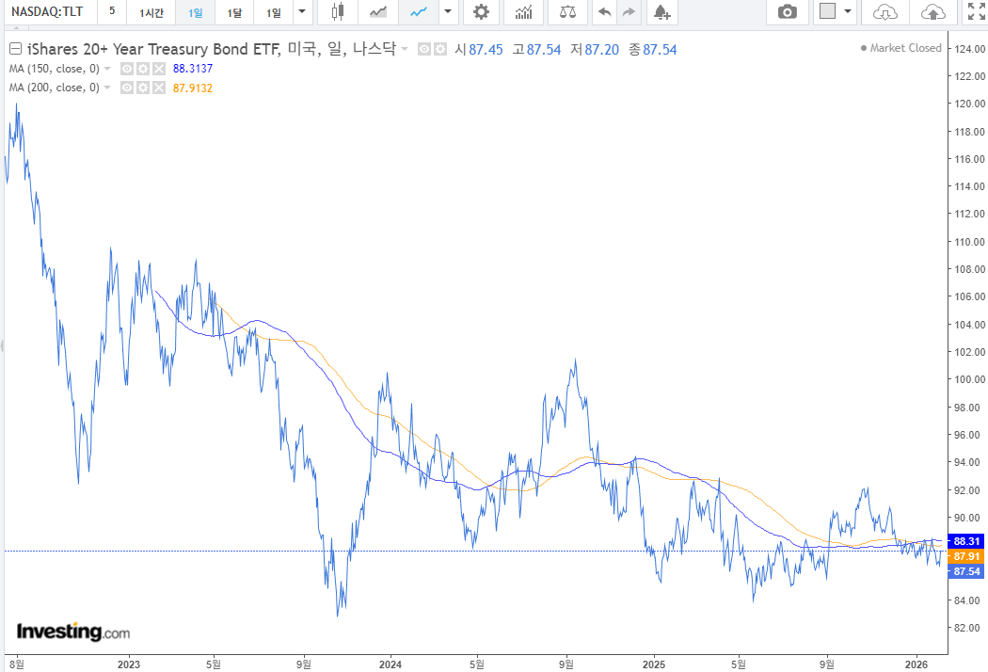Collapse the legend using the minus box
The image size is (988, 672).
[x=15, y=49]
